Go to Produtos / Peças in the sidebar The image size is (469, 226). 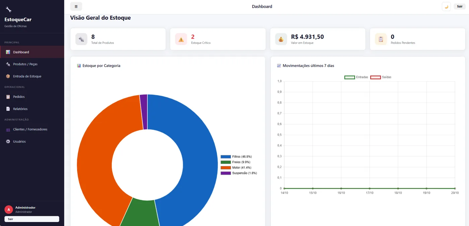click(32, 64)
